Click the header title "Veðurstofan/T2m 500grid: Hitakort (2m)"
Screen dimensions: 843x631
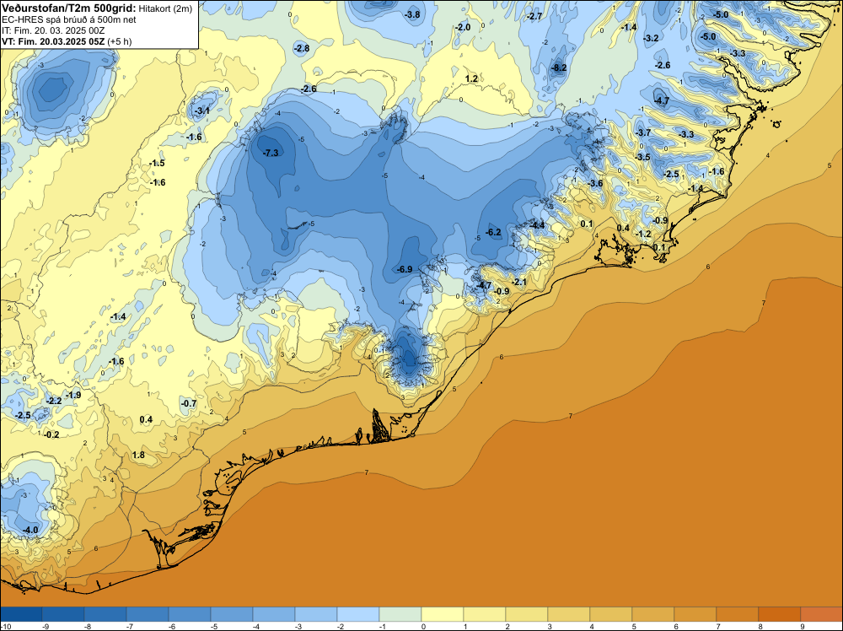click(97, 8)
